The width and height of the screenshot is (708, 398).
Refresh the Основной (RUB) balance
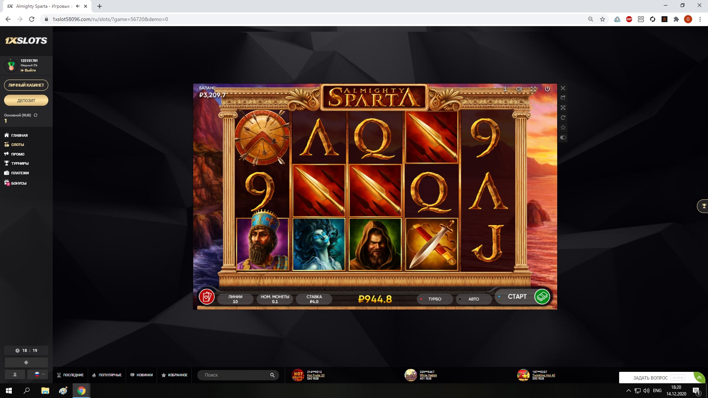tap(36, 115)
